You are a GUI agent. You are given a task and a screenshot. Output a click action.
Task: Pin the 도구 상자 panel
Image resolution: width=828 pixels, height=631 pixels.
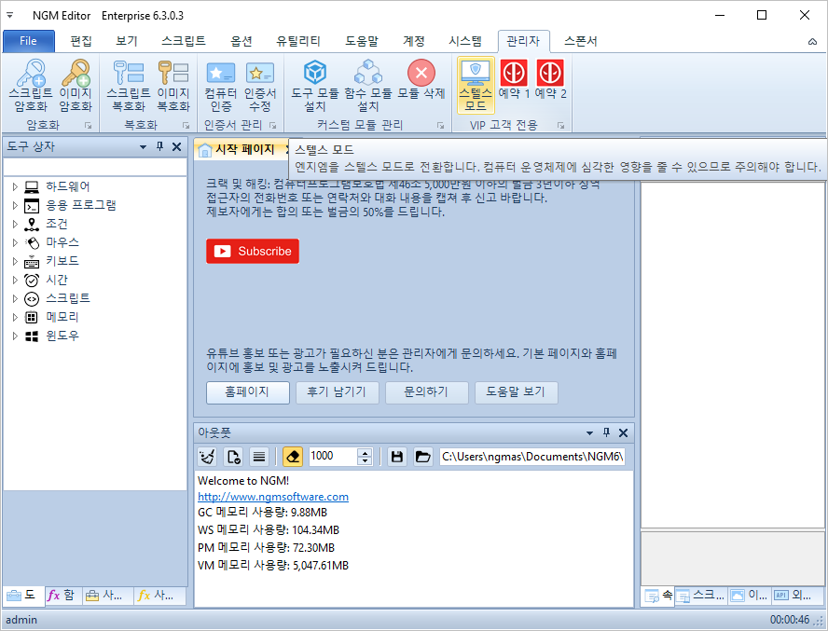(x=160, y=146)
